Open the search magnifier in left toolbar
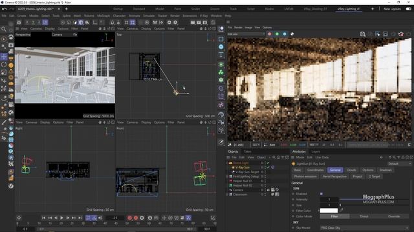This screenshot has width=414, height=232. 4,29
